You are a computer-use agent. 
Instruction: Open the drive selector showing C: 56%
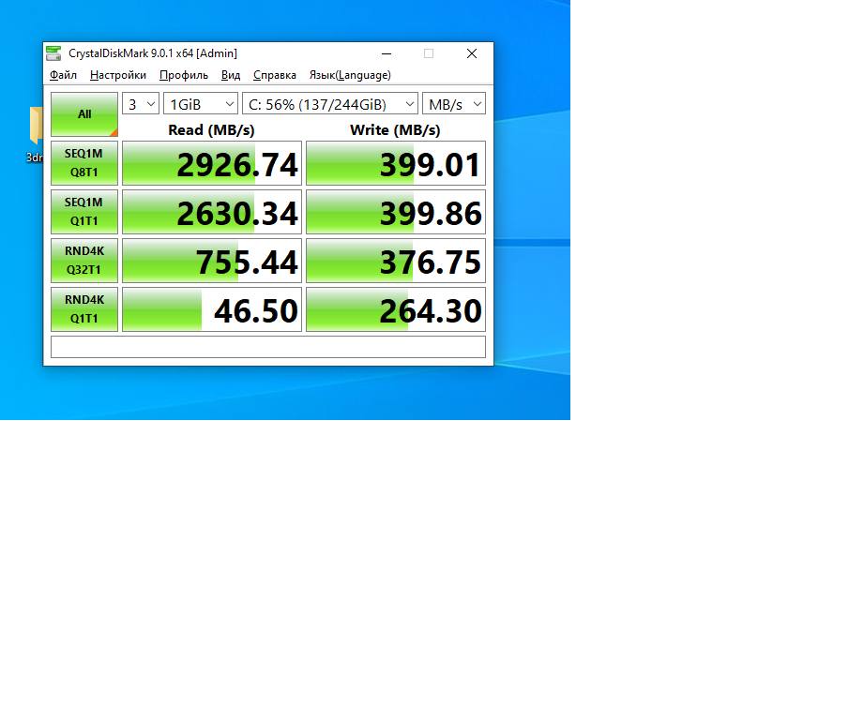point(329,104)
